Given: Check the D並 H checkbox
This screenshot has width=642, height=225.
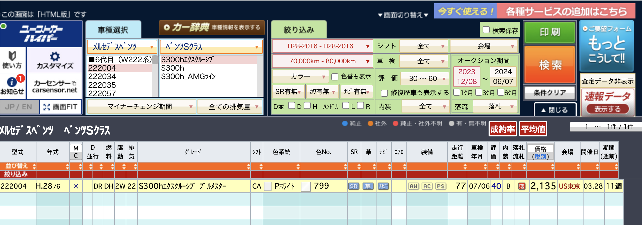Looking at the screenshot, I should pyautogui.click(x=307, y=105).
